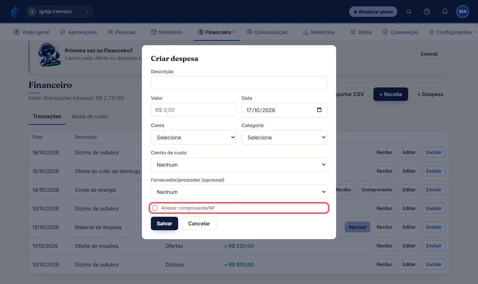Click the + R$ 800,00 amount
Viewport: 478px width, 284px height.
239,265
